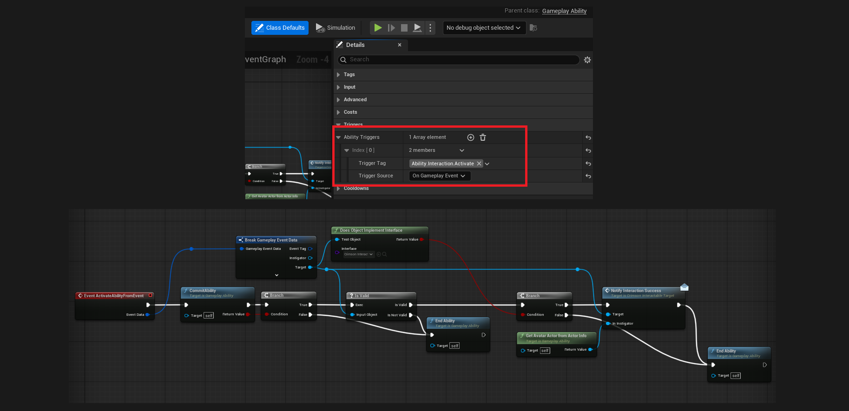Select the Does Object Implement Interface header
This screenshot has height=411, width=849.
click(380, 230)
